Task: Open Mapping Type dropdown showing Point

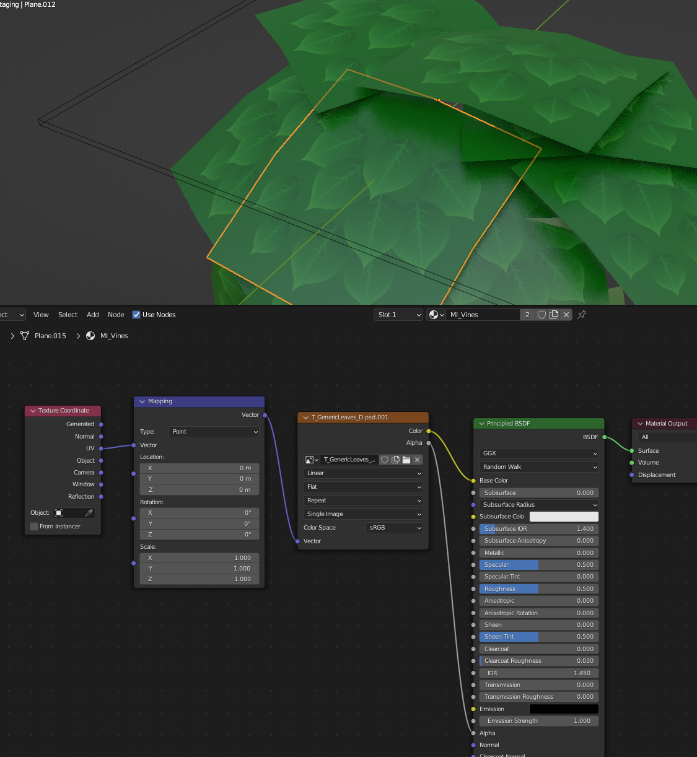Action: 214,432
